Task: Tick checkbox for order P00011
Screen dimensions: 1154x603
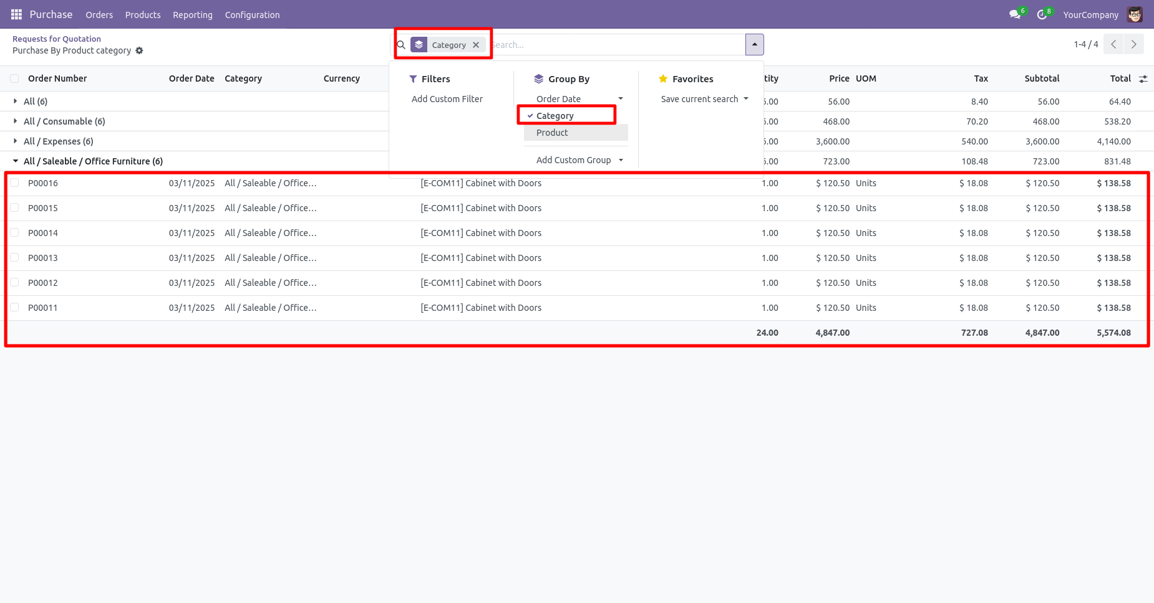Action: pos(14,308)
